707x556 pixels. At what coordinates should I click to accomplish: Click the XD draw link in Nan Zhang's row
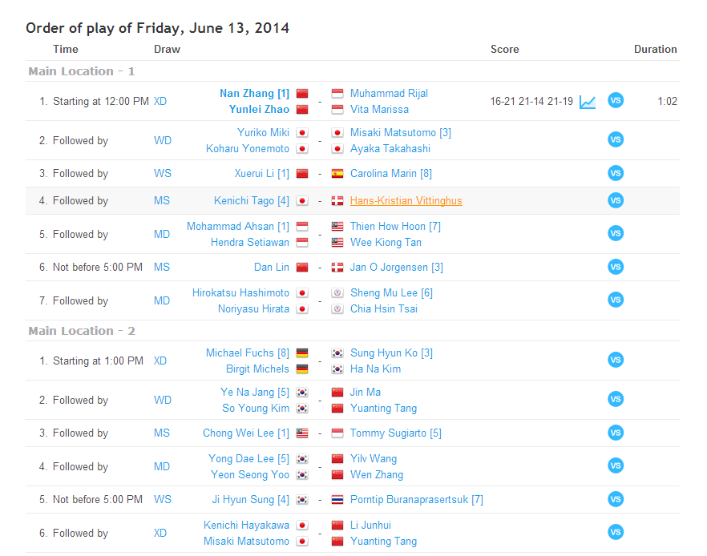(160, 102)
